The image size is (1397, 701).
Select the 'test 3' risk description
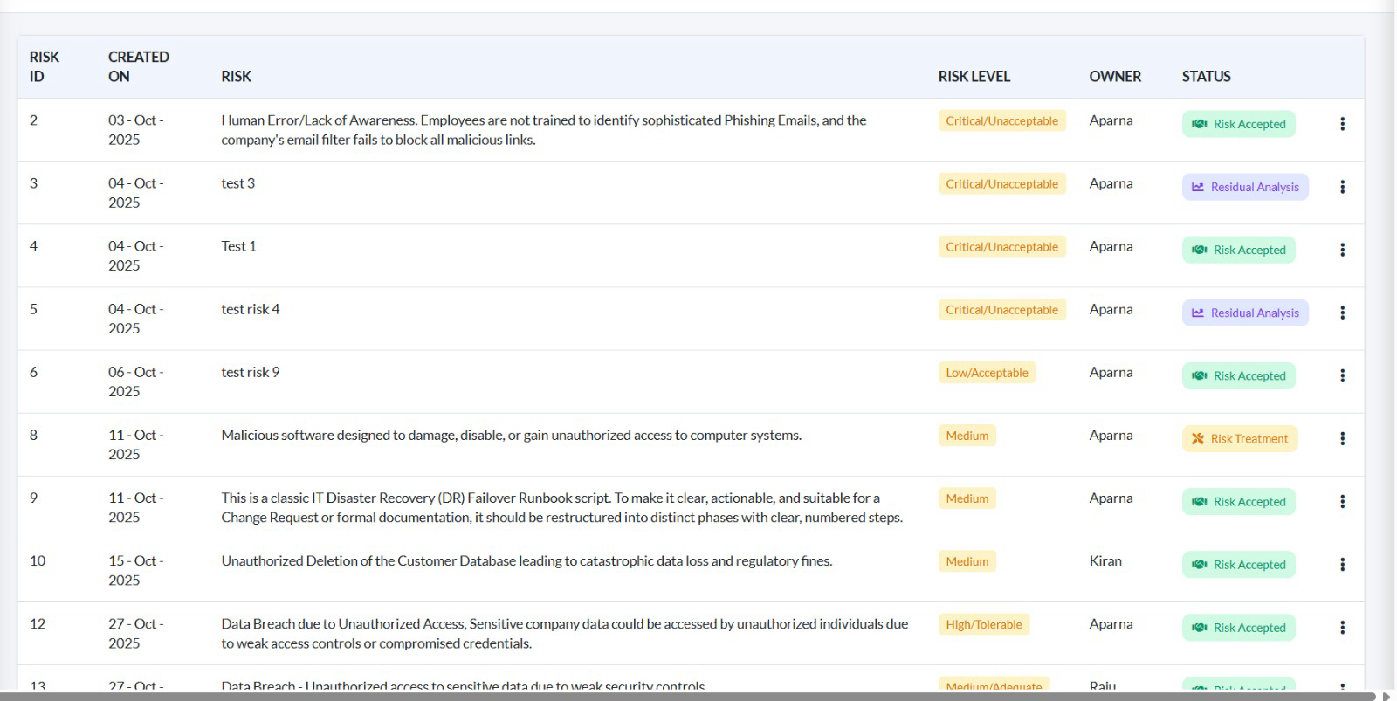coord(238,183)
